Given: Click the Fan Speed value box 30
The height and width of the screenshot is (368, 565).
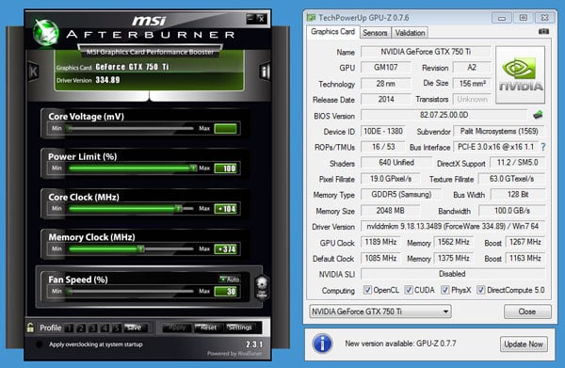Looking at the screenshot, I should (x=226, y=292).
